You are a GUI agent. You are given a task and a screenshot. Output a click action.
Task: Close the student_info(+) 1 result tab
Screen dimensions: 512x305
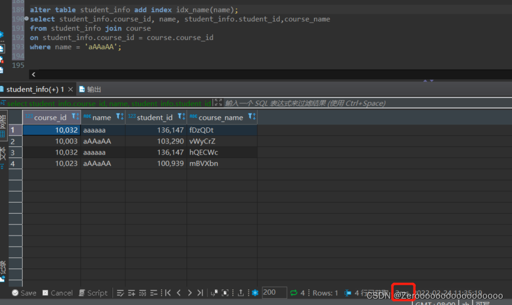(x=71, y=89)
